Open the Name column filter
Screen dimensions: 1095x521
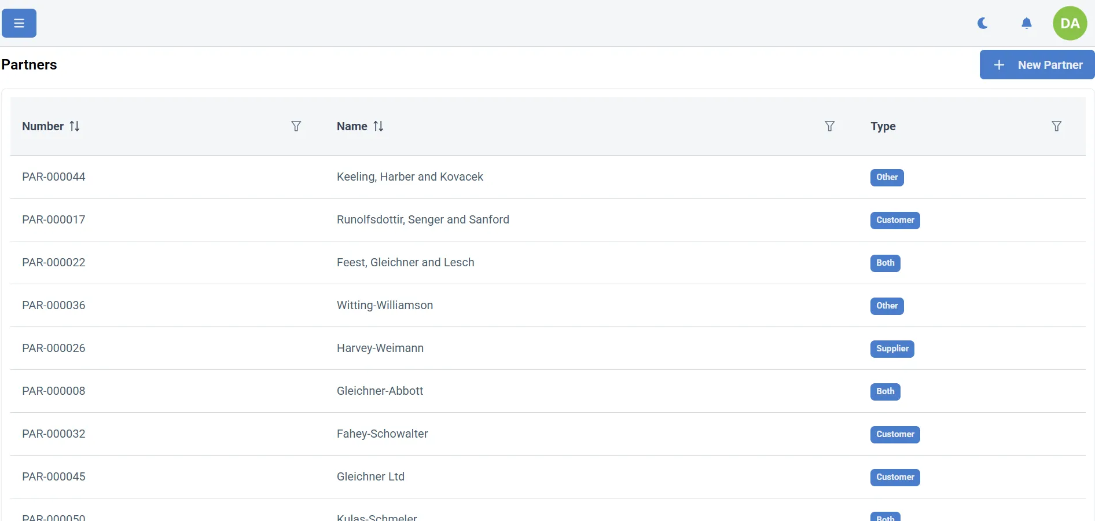click(x=829, y=126)
